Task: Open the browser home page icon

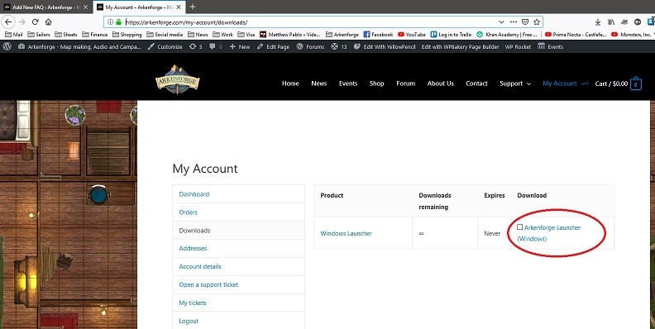Action: (x=49, y=22)
